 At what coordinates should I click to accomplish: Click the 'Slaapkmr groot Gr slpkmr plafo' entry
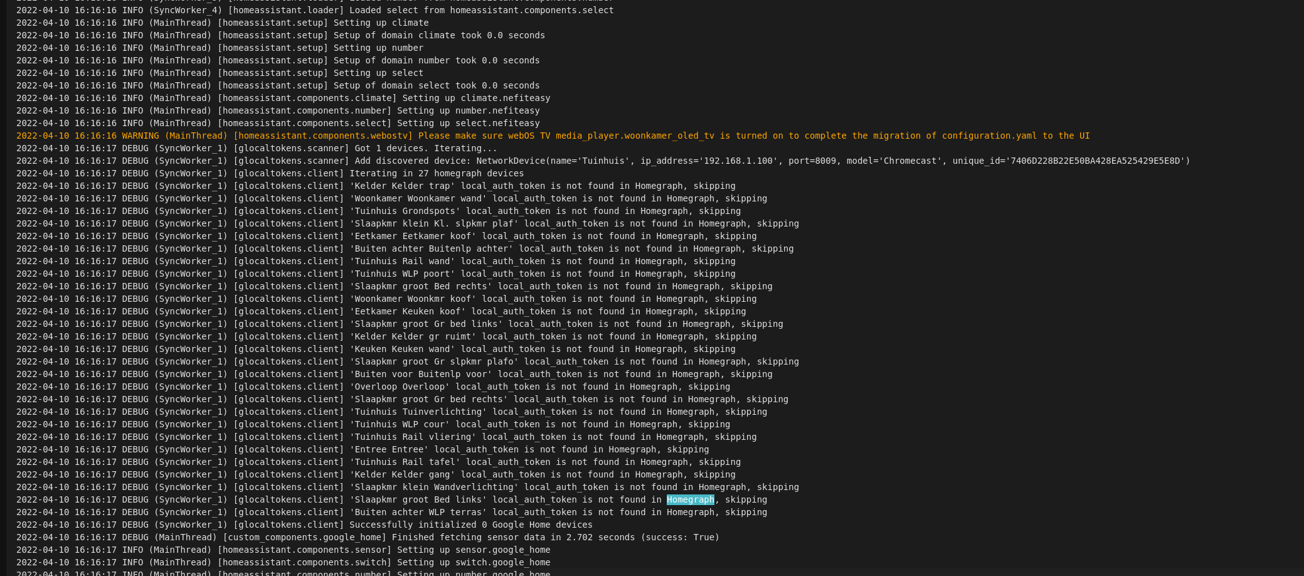tap(408, 362)
